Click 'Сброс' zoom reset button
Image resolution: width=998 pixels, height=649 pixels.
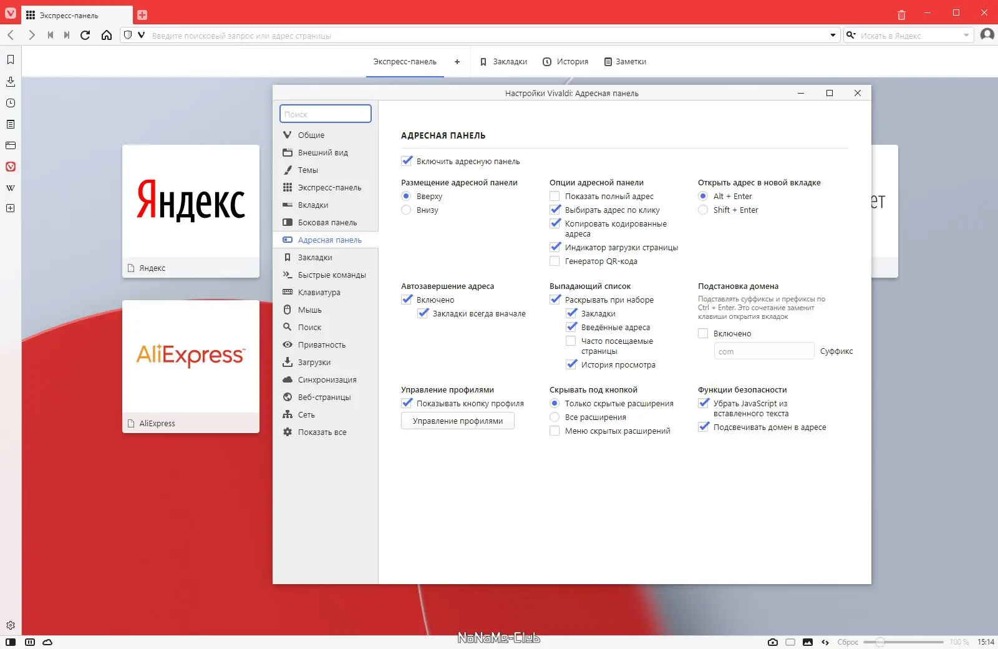tap(848, 642)
